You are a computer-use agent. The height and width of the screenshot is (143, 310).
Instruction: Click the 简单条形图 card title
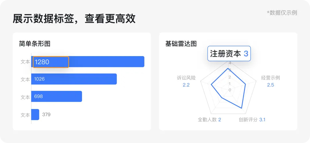[x=35, y=44]
